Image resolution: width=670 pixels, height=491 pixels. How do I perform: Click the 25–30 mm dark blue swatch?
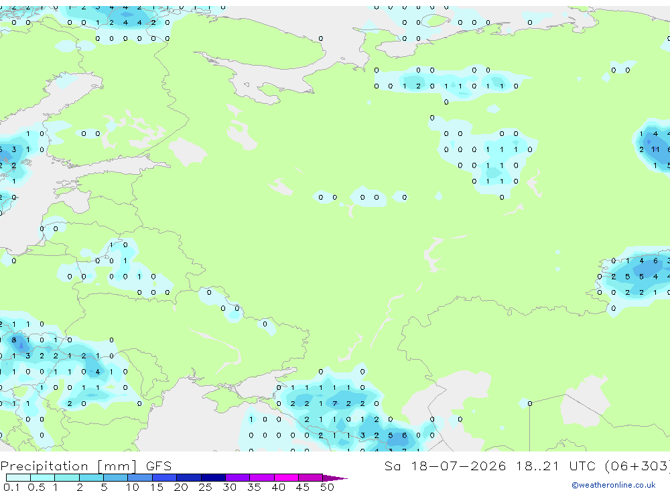(x=213, y=478)
